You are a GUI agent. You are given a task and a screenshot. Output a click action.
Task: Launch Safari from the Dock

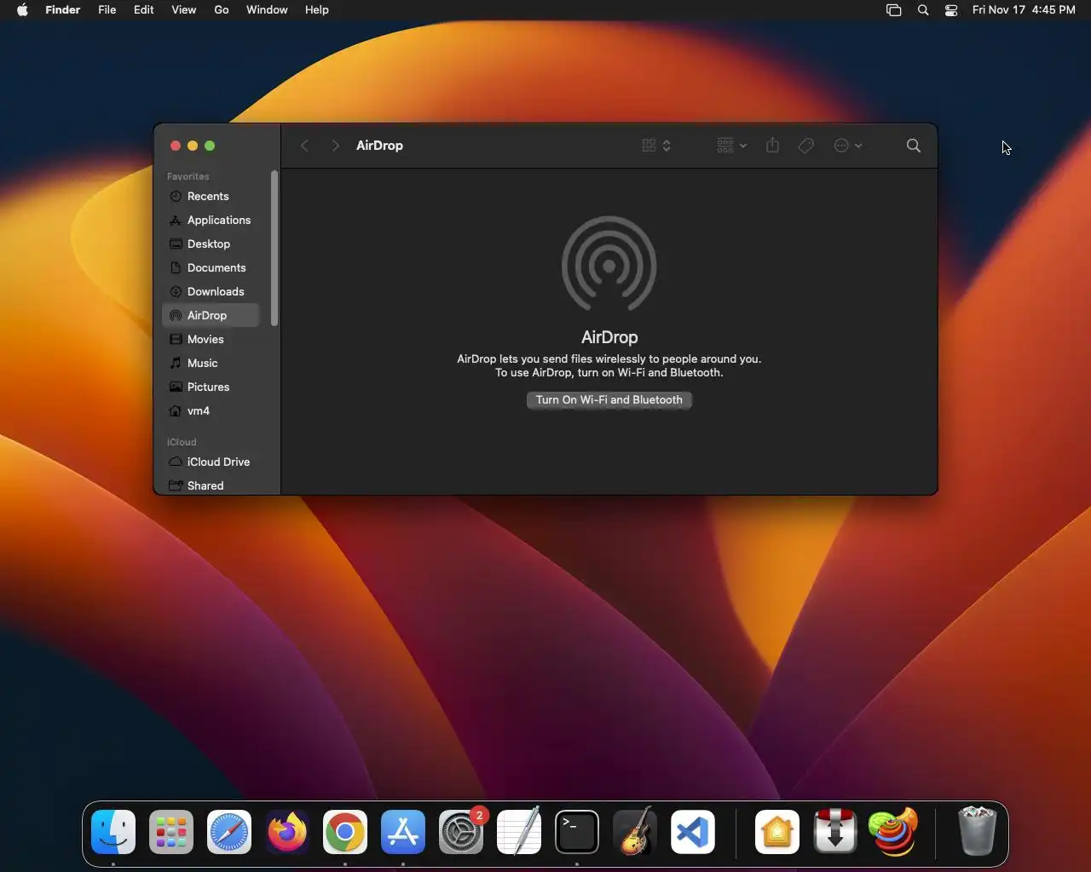point(229,832)
